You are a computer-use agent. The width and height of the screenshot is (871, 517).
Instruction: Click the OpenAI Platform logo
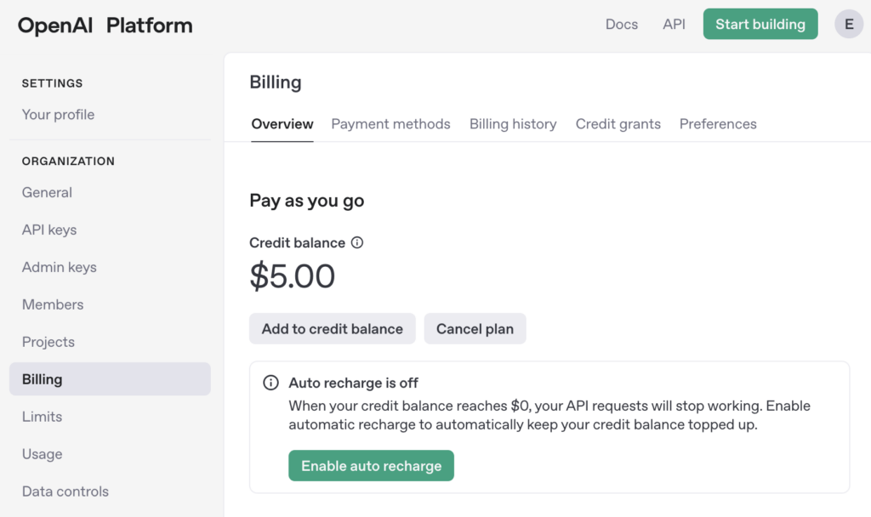point(105,25)
